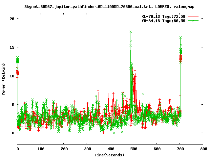Click the y-axis tick label 15
This screenshot has width=210, height=158.
pyautogui.click(x=12, y=47)
